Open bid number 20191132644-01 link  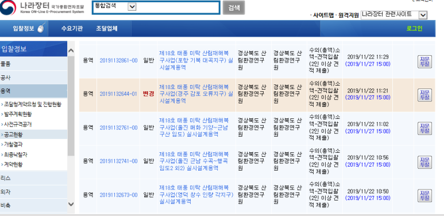click(118, 94)
